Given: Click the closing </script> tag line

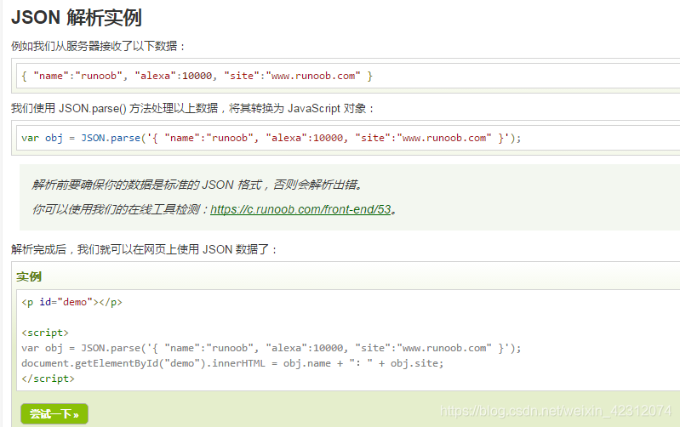Looking at the screenshot, I should click(48, 379).
